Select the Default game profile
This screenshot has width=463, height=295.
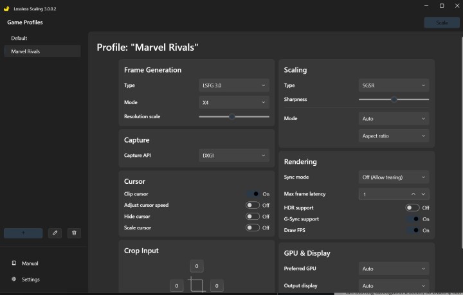(x=19, y=38)
